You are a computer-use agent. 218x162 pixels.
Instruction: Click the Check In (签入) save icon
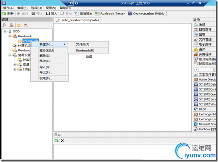tap(48, 14)
